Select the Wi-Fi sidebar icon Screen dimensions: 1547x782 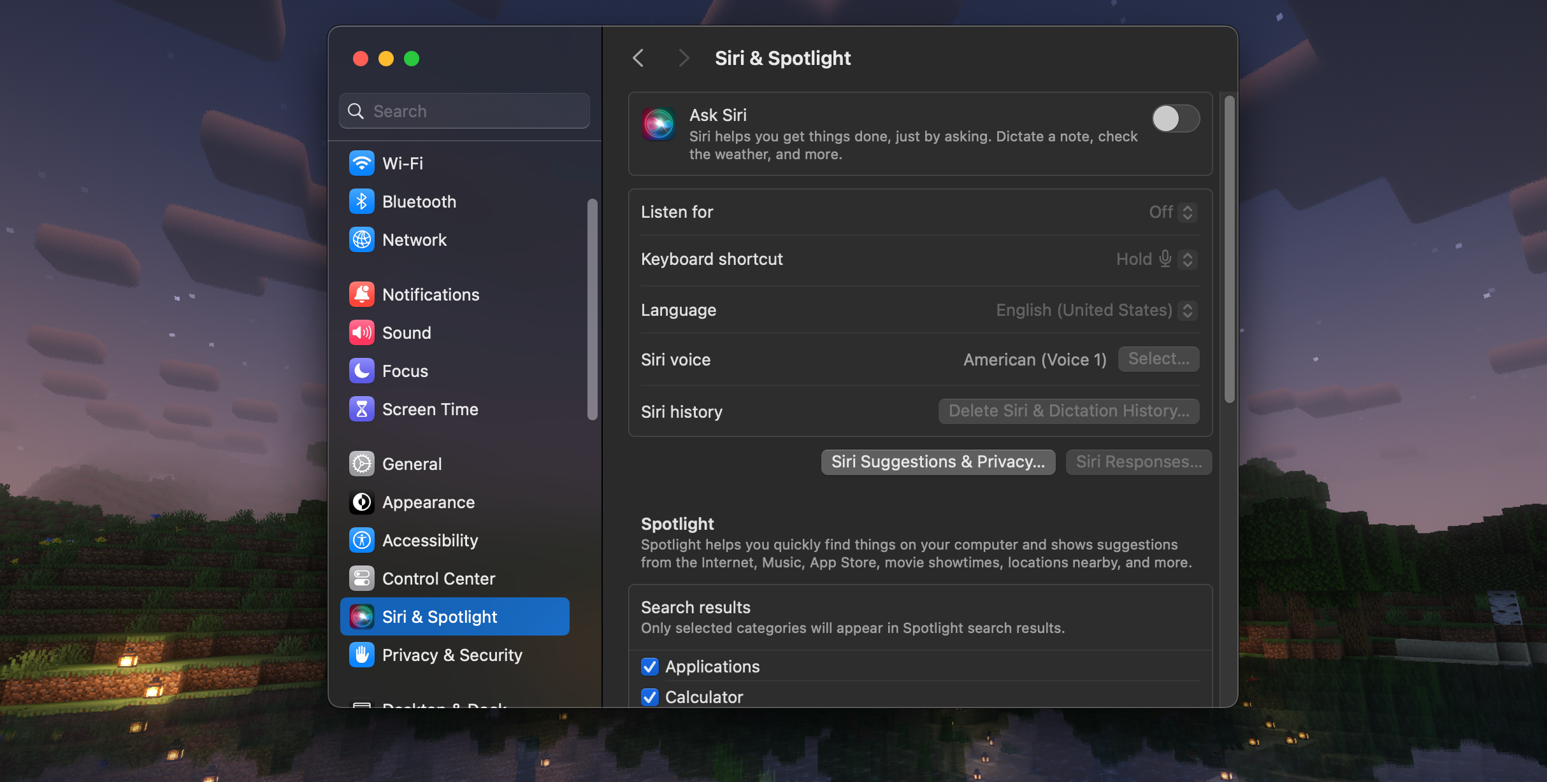[x=361, y=163]
